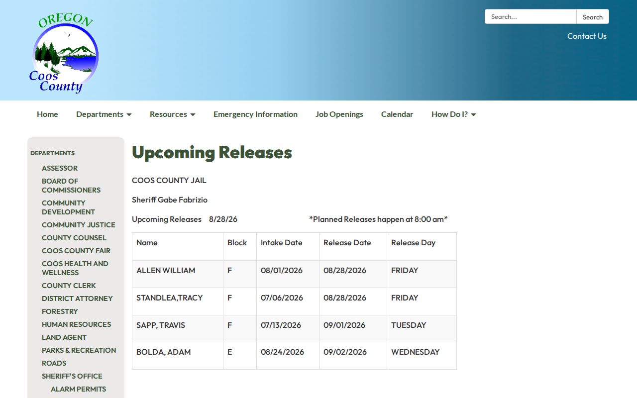Screen dimensions: 637x398
Task: Open District Attorney sidebar link
Action: (77, 298)
